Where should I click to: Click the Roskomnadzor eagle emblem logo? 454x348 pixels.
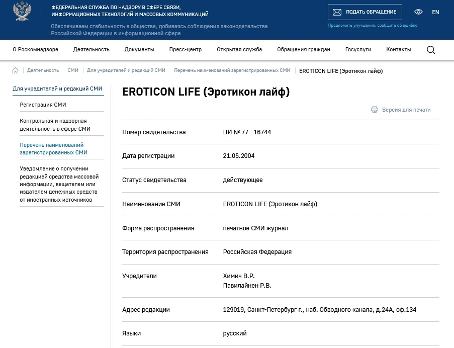22,11
